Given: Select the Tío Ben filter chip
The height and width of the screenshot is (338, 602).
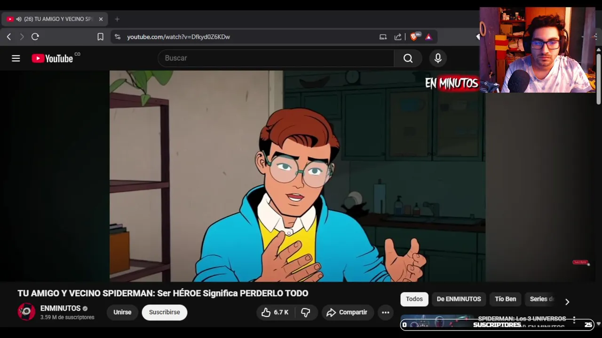Looking at the screenshot, I should pyautogui.click(x=506, y=299).
